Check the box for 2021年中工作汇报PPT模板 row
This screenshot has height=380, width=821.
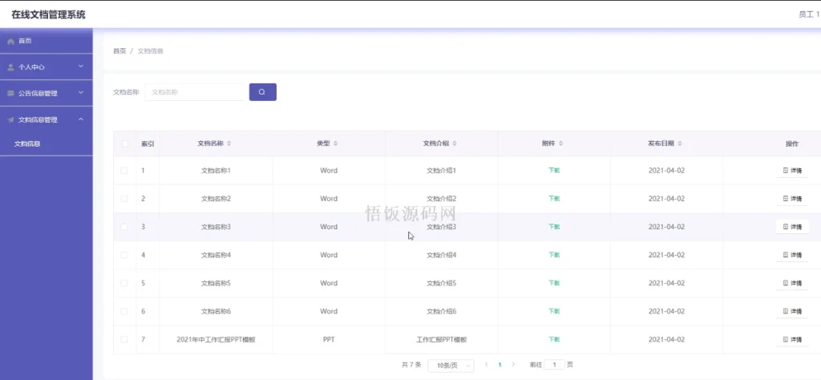(124, 340)
